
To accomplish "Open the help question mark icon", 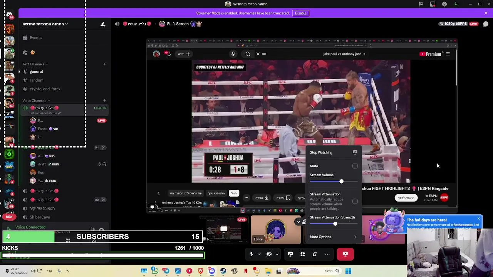I will click(x=444, y=4).
